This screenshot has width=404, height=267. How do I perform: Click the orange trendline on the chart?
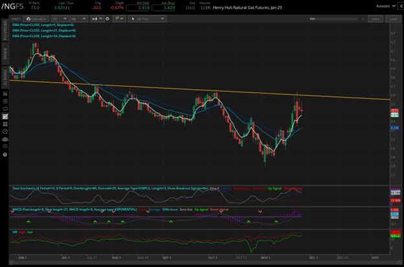point(199,90)
